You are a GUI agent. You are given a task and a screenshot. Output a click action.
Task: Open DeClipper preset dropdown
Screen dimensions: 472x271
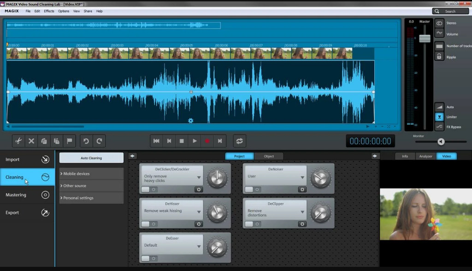tap(302, 212)
